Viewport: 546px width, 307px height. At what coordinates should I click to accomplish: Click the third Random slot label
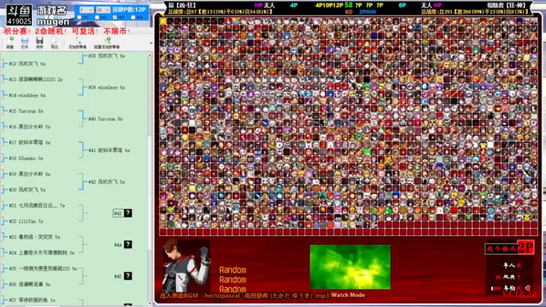pyautogui.click(x=233, y=289)
